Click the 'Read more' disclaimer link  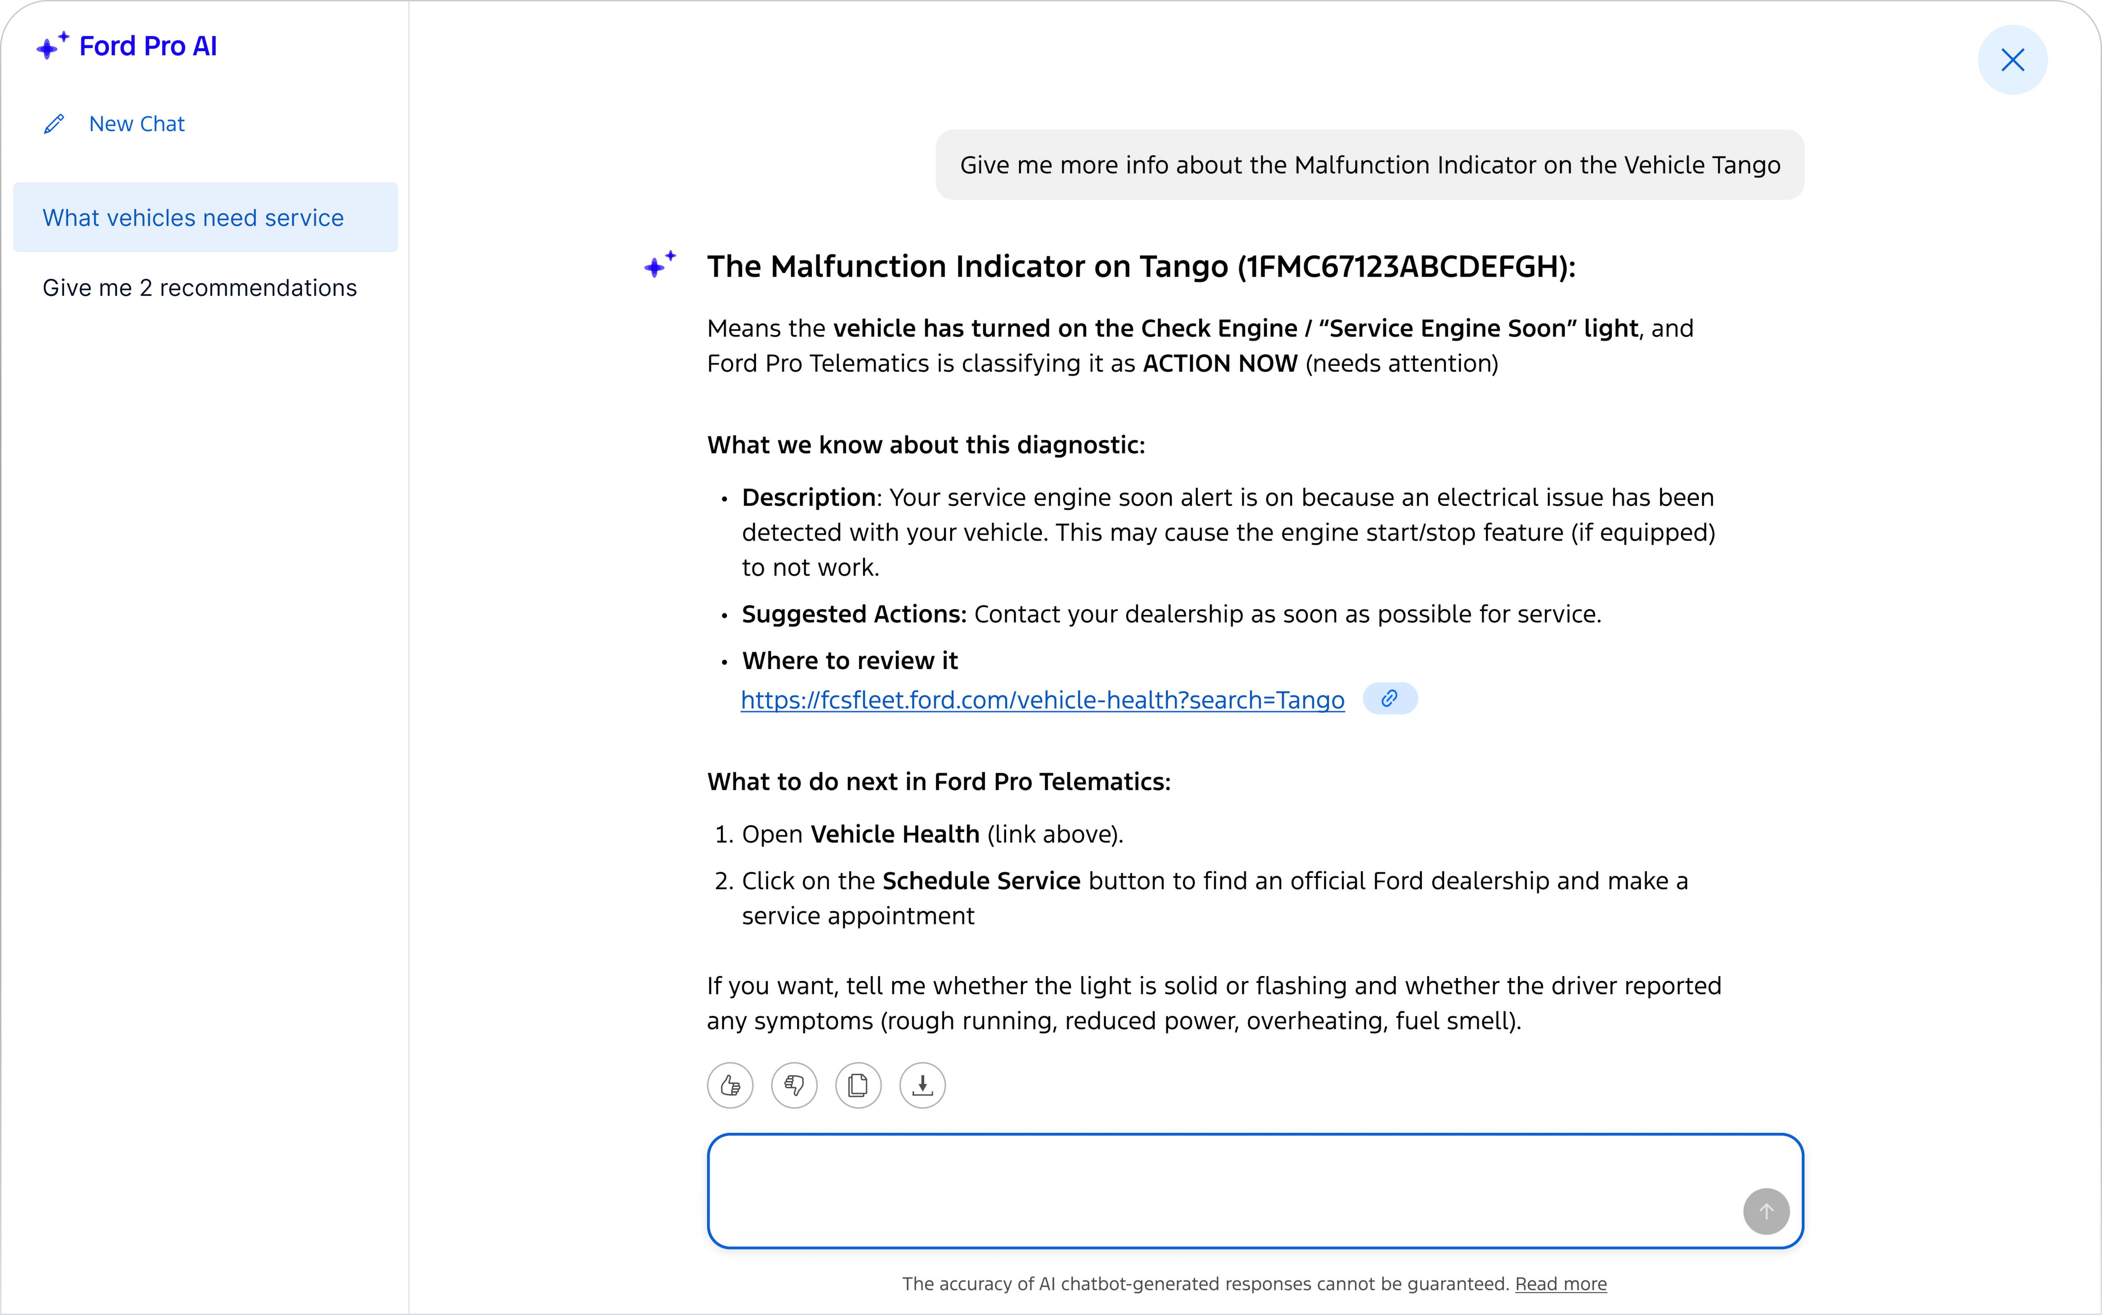[x=1560, y=1283]
